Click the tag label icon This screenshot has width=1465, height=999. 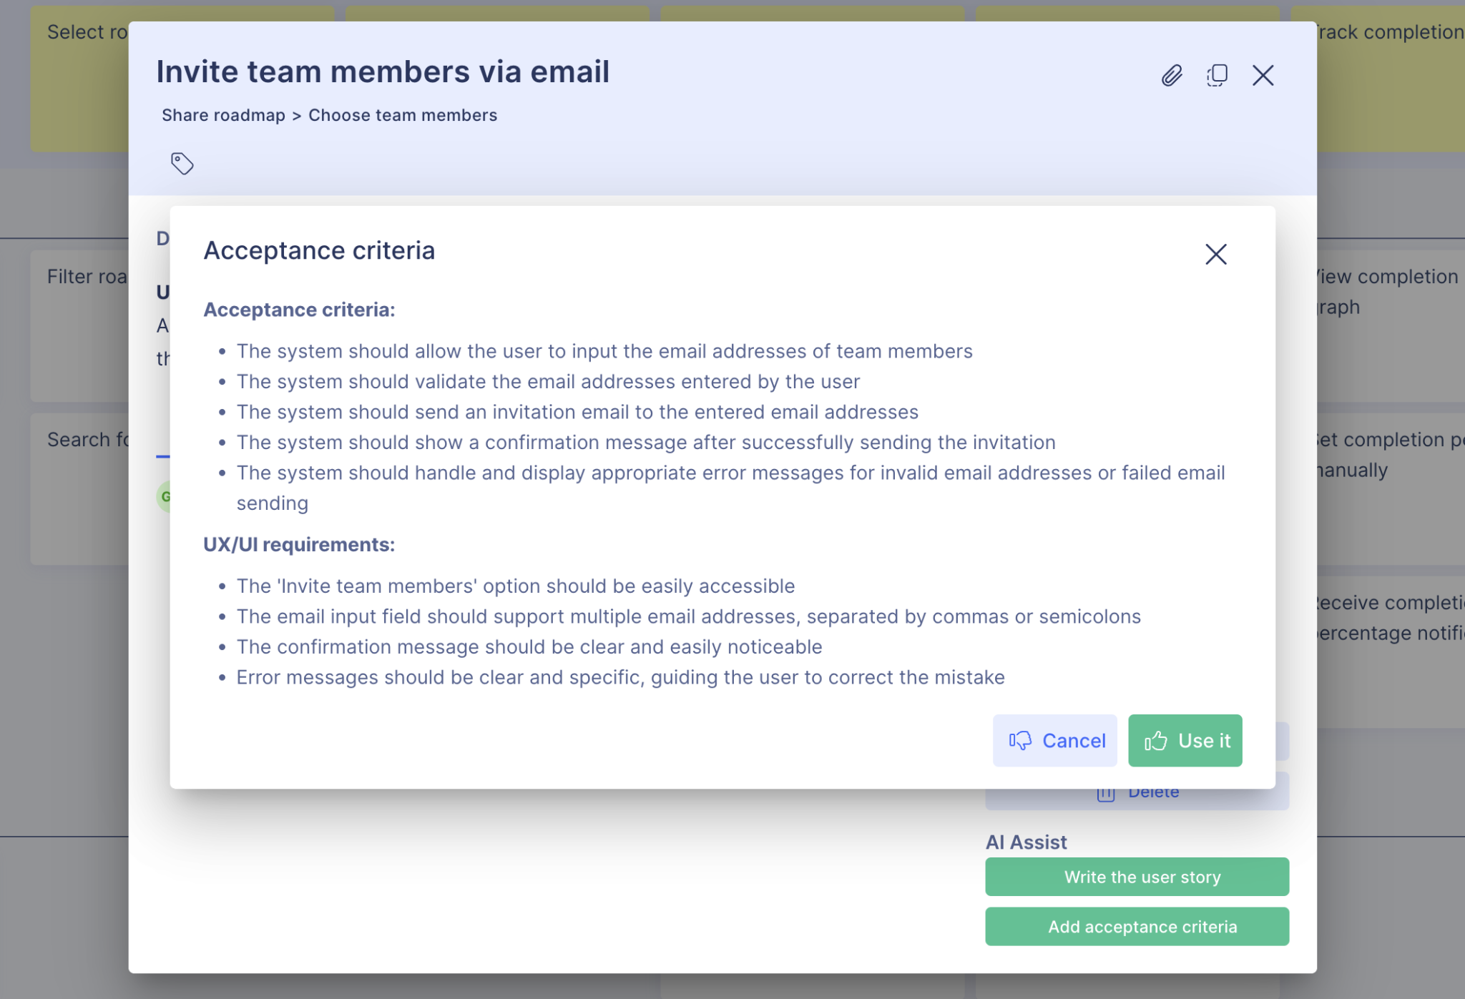(x=182, y=163)
